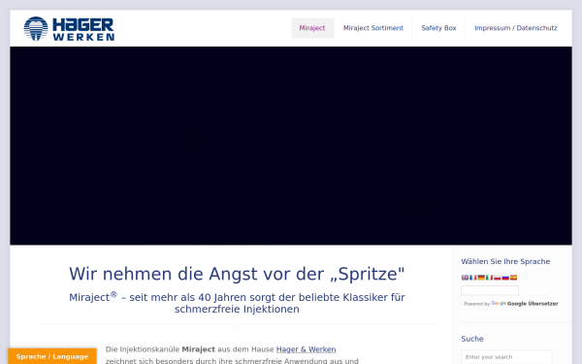
Task: Select the German flag language option
Action: tap(481, 278)
